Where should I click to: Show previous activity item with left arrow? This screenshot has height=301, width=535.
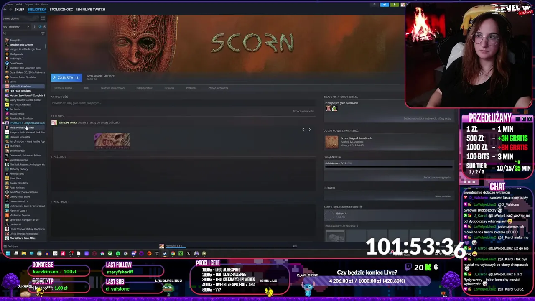(x=303, y=130)
